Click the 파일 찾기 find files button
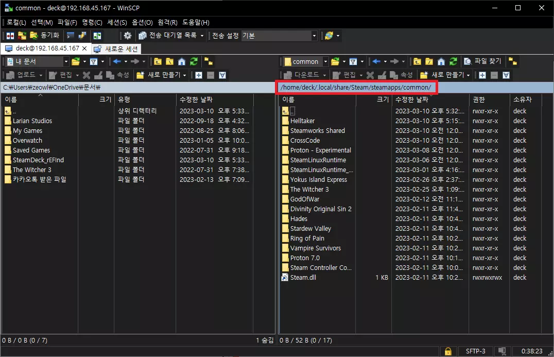This screenshot has width=554, height=357. point(482,61)
